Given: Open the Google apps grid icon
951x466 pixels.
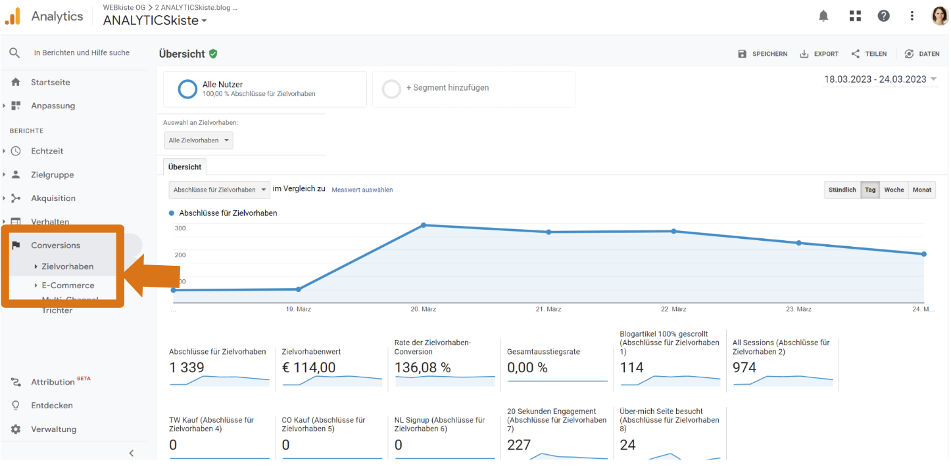Looking at the screenshot, I should 854,15.
